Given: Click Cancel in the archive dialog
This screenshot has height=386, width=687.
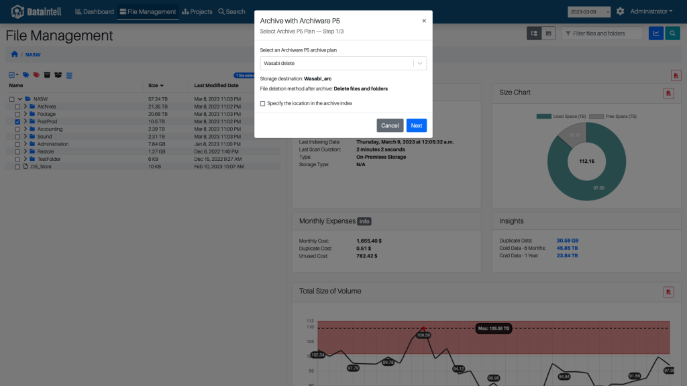Looking at the screenshot, I should 390,125.
